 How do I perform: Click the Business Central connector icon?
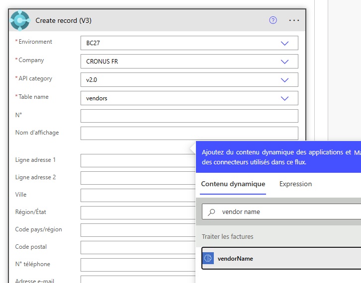(20, 20)
